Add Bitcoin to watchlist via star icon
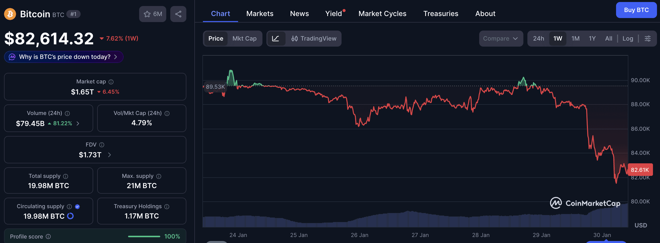The image size is (660, 243). [x=147, y=14]
